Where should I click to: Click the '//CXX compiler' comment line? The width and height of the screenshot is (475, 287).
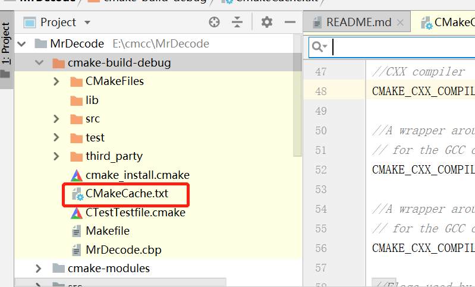419,72
